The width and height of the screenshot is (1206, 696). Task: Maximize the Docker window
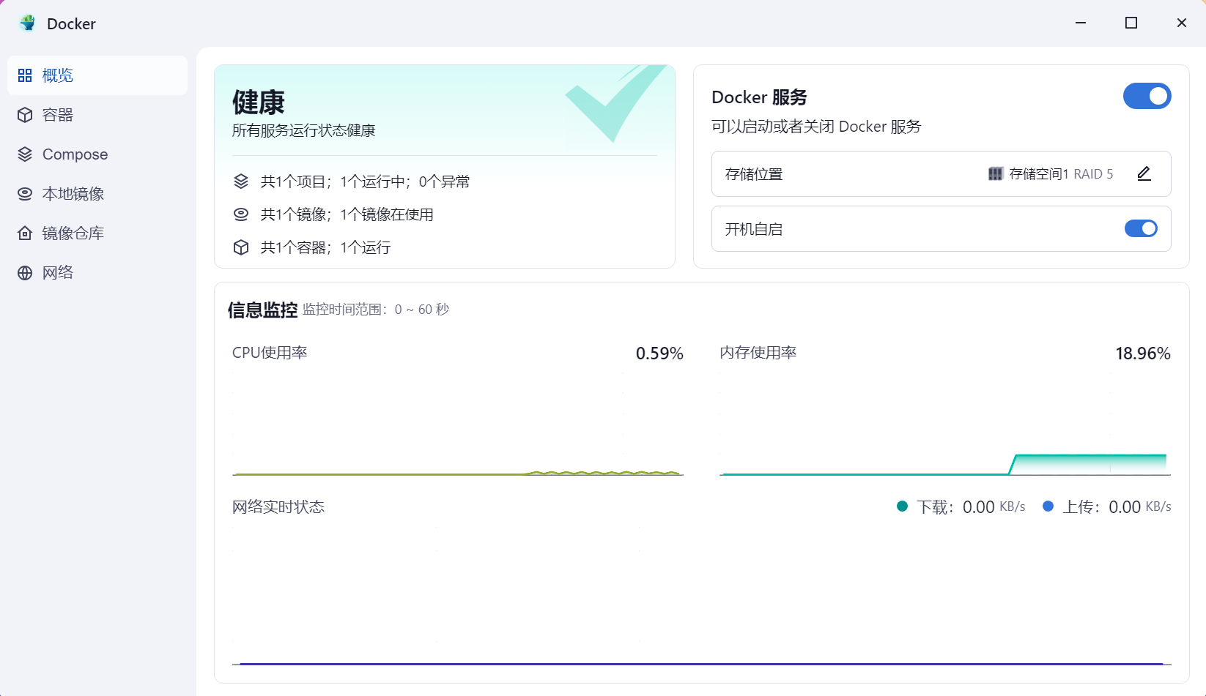(1131, 23)
